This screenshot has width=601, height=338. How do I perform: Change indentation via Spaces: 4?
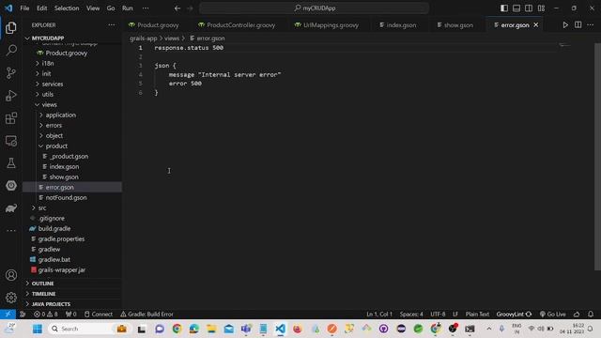point(411,315)
